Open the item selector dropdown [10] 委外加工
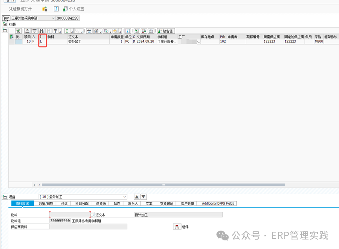Screen dimensions: 339x249 (125, 197)
